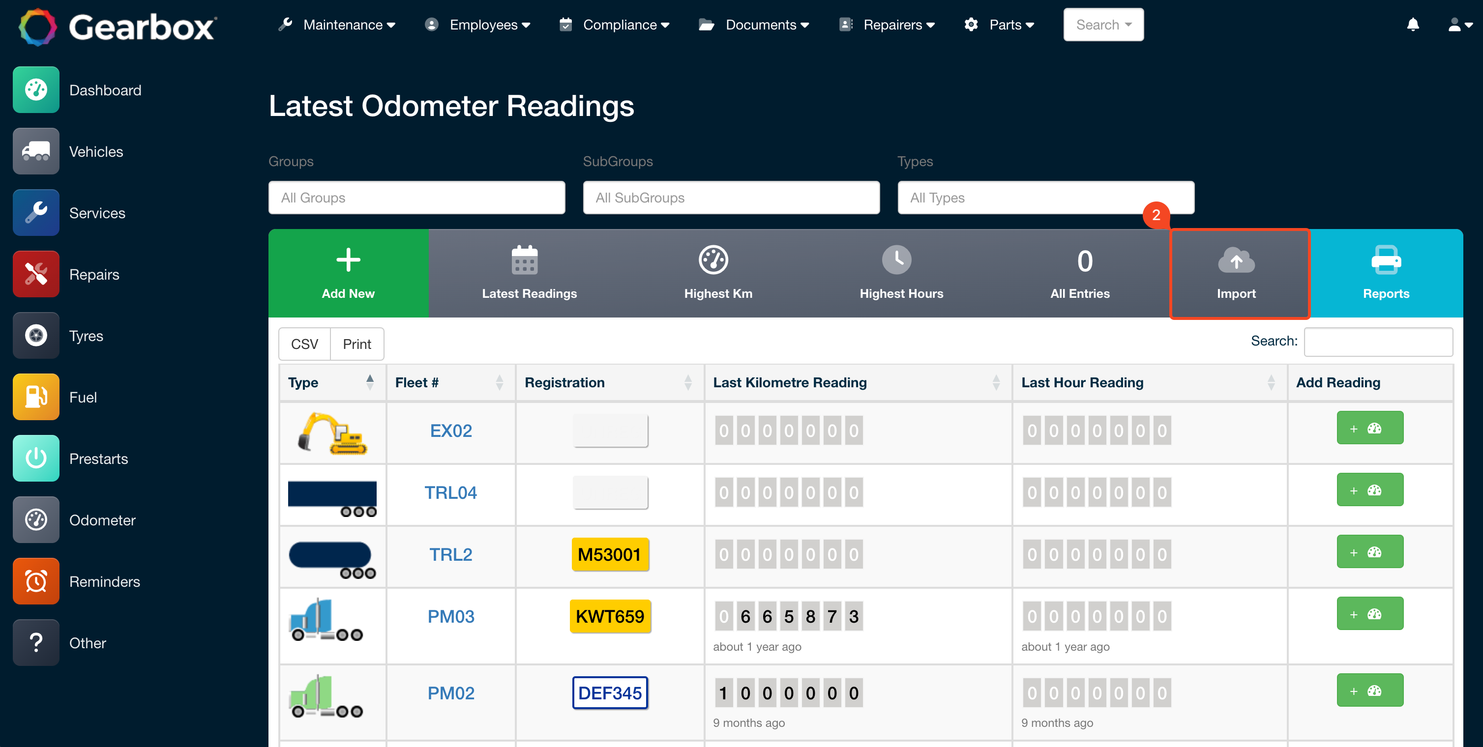Open Vehicles truck icon in sidebar
The image size is (1483, 747).
(x=36, y=151)
